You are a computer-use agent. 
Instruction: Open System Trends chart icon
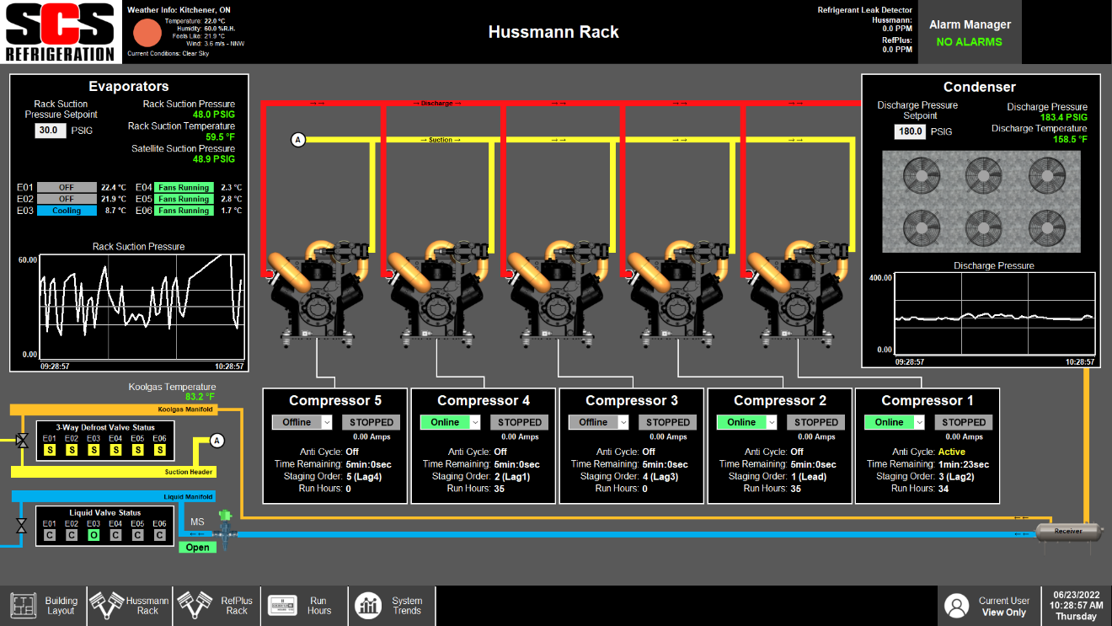[368, 605]
